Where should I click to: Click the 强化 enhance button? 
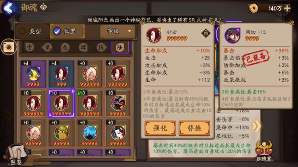tap(160, 128)
